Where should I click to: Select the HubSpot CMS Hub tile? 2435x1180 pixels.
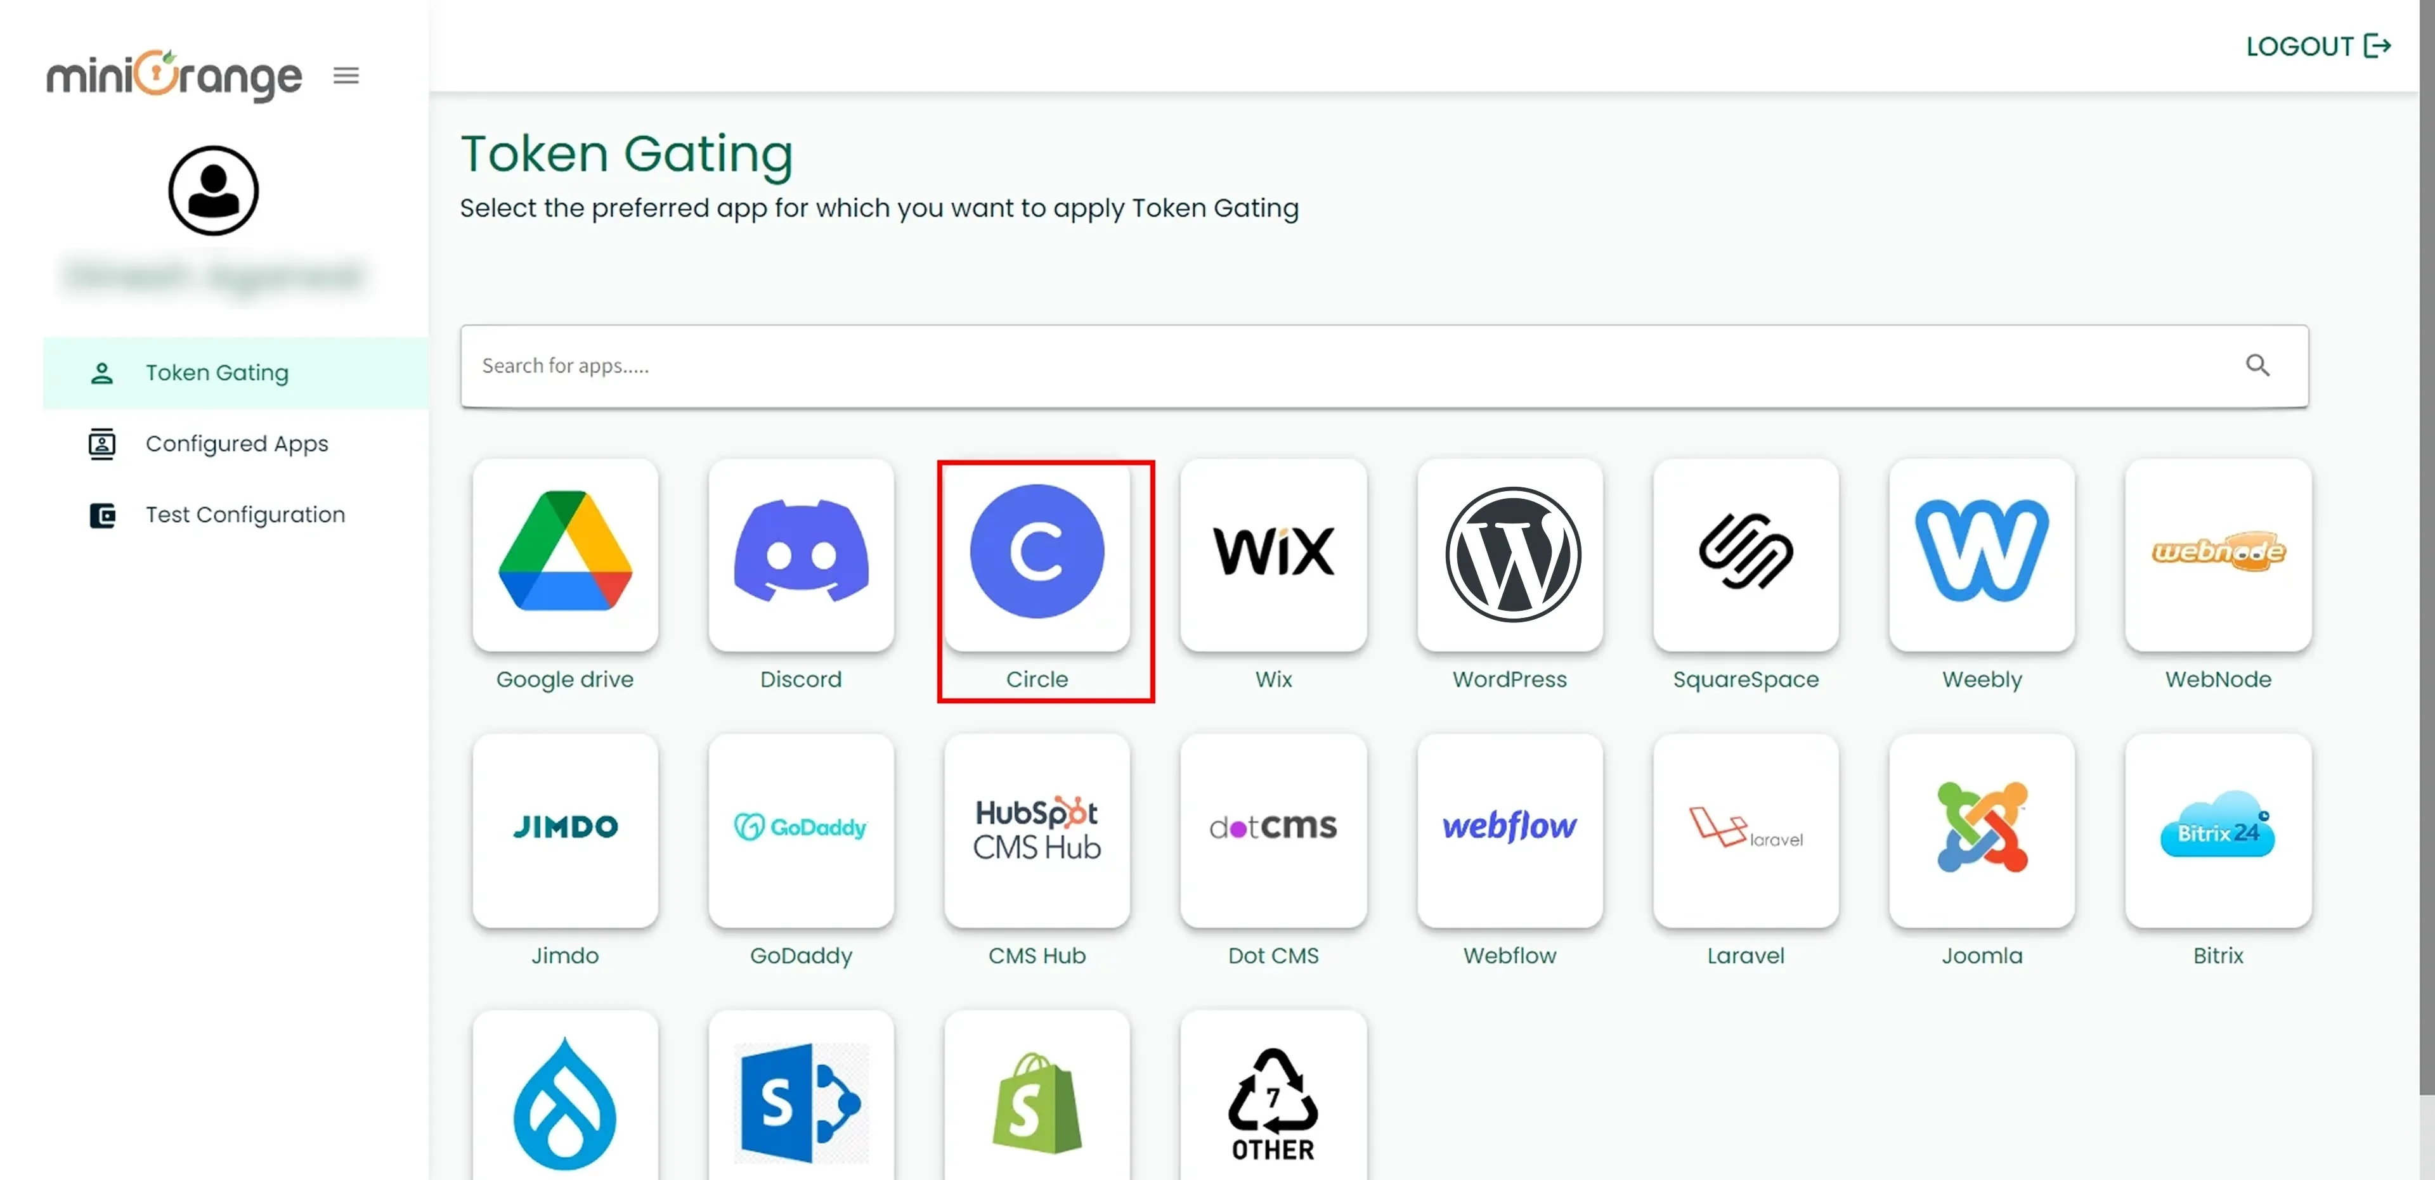click(1037, 830)
